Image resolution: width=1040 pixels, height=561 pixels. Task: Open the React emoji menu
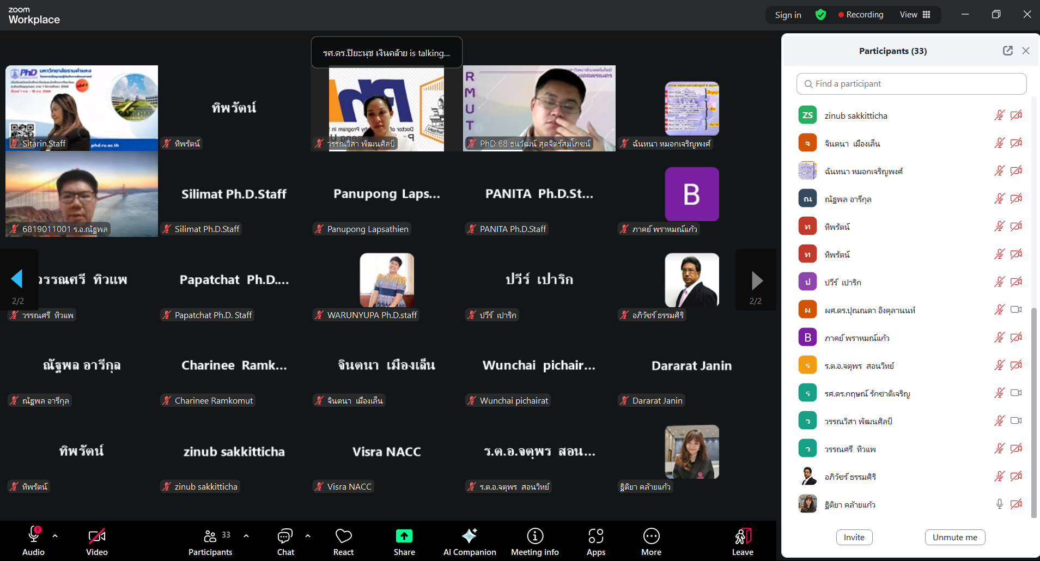tap(344, 541)
